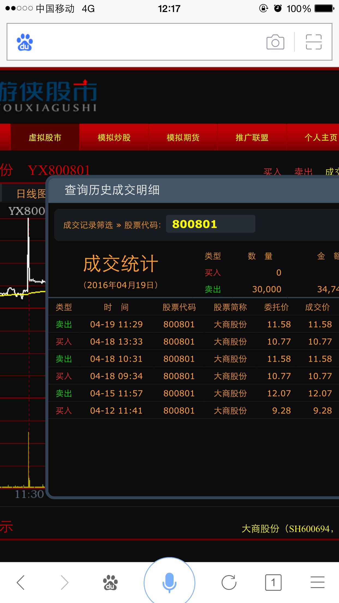
Task: Tap the Baidu paw logo in search bar
Action: (25, 42)
